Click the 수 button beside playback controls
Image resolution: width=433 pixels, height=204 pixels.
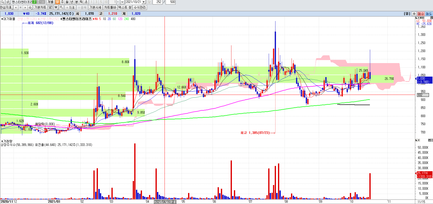[30, 8]
